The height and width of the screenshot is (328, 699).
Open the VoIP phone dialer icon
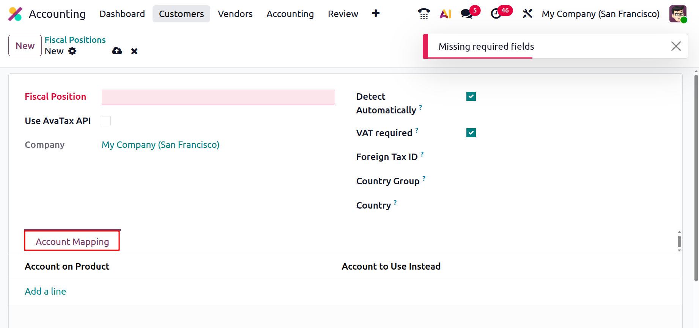[x=423, y=14]
